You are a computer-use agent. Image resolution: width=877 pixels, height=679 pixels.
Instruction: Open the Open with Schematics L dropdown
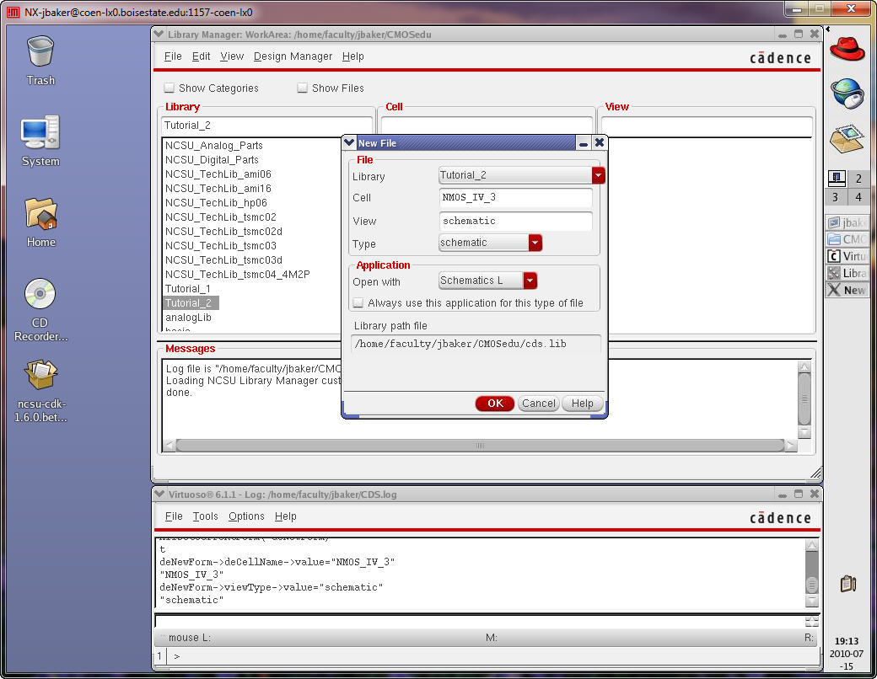click(x=530, y=281)
